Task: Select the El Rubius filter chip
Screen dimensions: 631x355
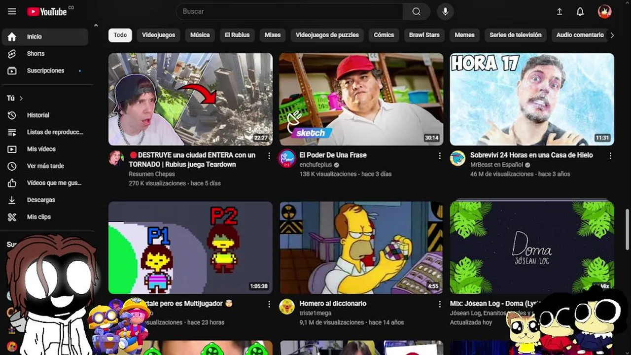Action: click(x=237, y=35)
